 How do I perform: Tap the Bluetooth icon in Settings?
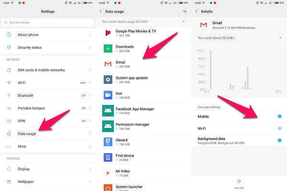(9, 95)
